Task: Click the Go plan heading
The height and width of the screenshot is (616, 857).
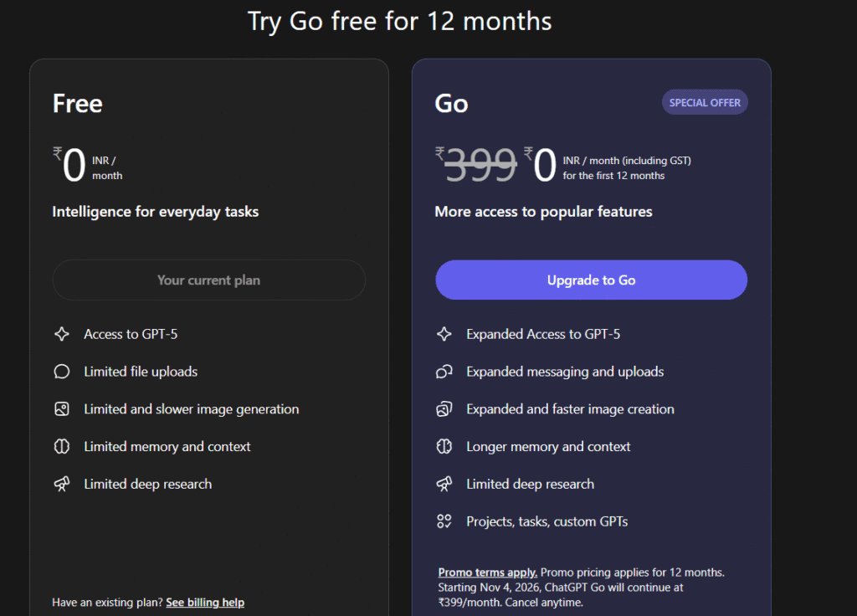Action: coord(451,103)
